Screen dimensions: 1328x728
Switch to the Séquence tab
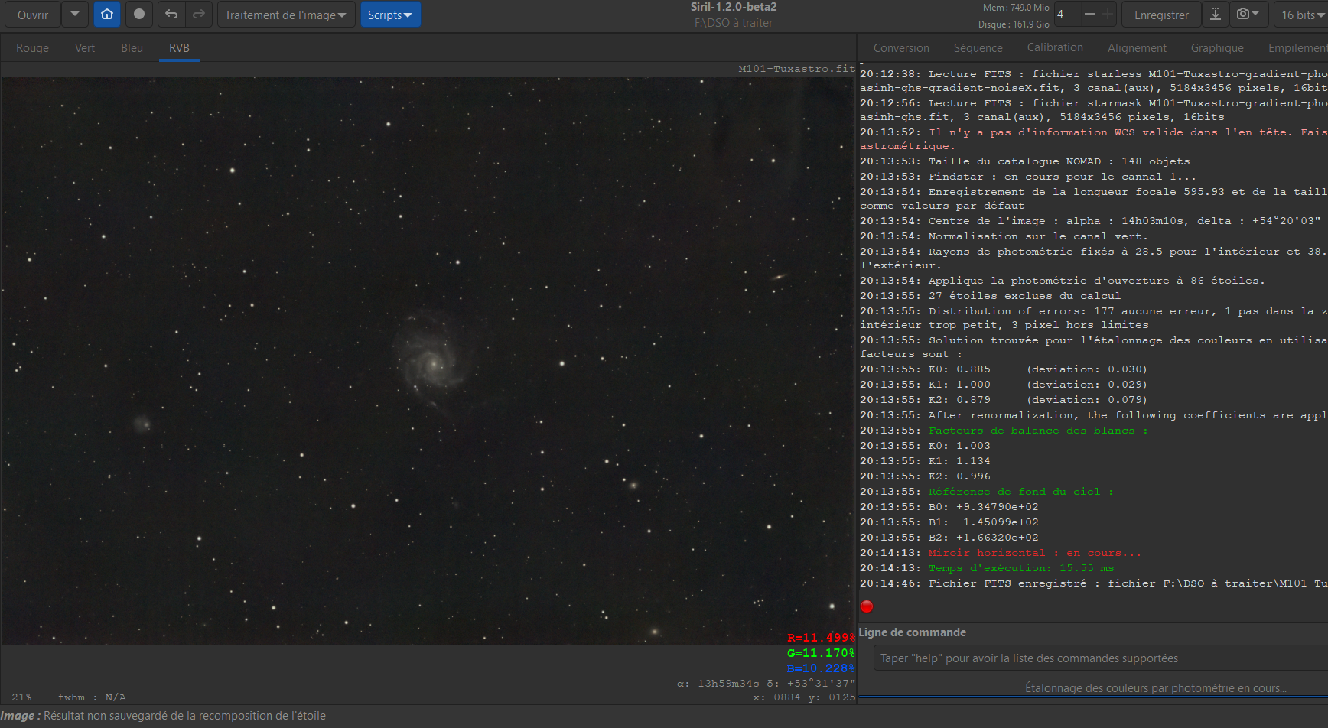click(978, 47)
